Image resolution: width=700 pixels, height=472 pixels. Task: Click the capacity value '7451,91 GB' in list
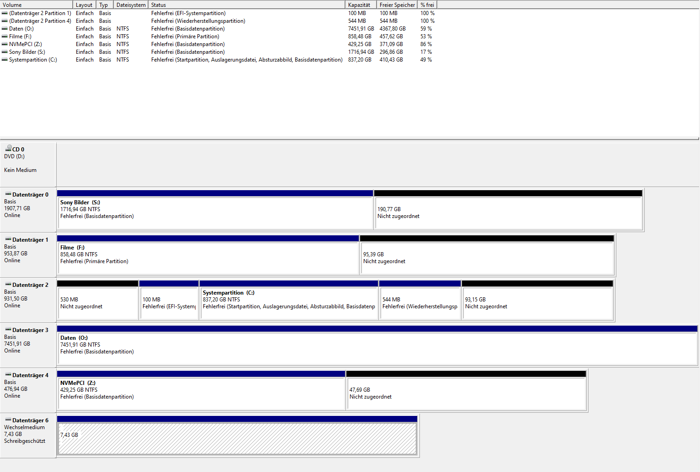tap(361, 29)
